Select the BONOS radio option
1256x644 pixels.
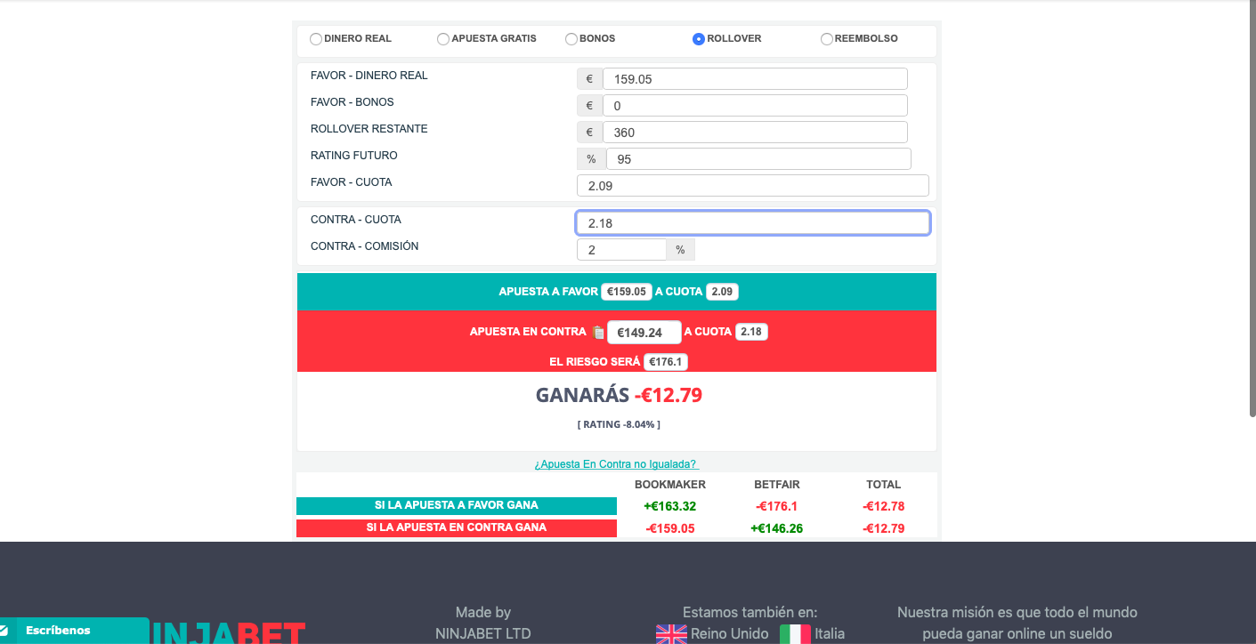tap(571, 39)
